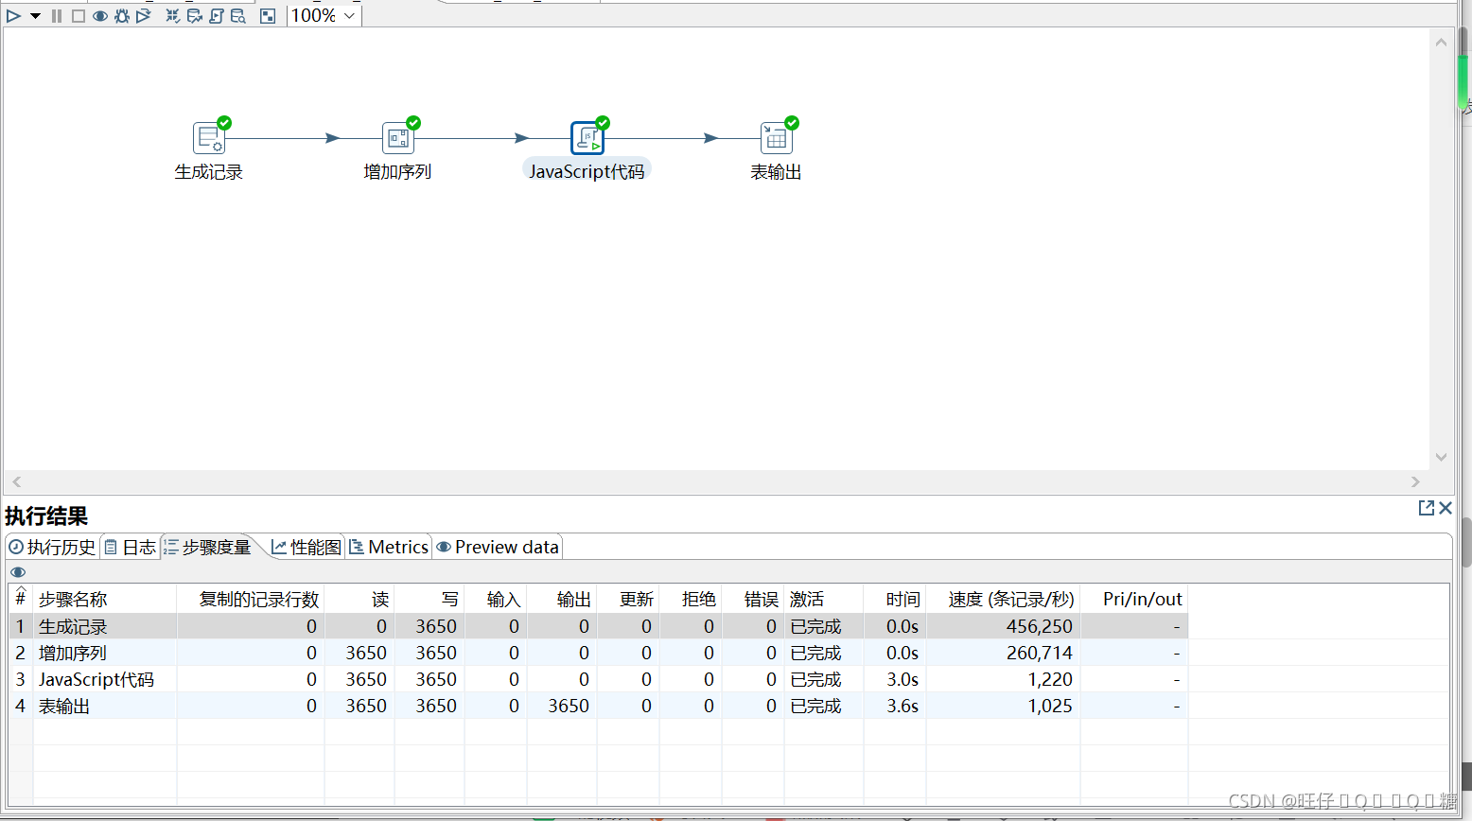Viewport: 1472px width, 821px height.
Task: Switch to the Metrics tab
Action: point(389,548)
